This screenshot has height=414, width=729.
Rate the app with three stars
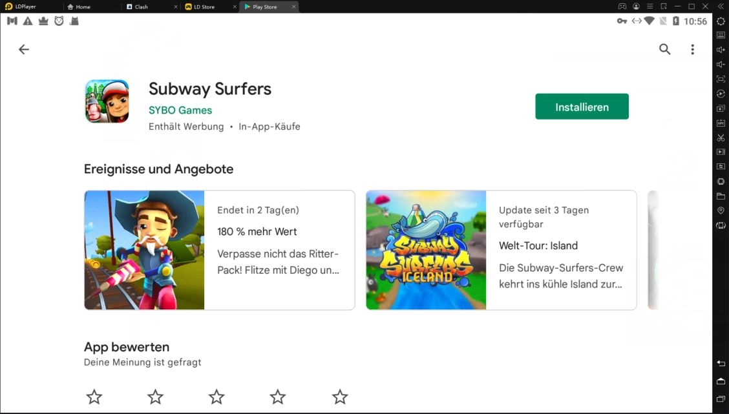point(217,397)
